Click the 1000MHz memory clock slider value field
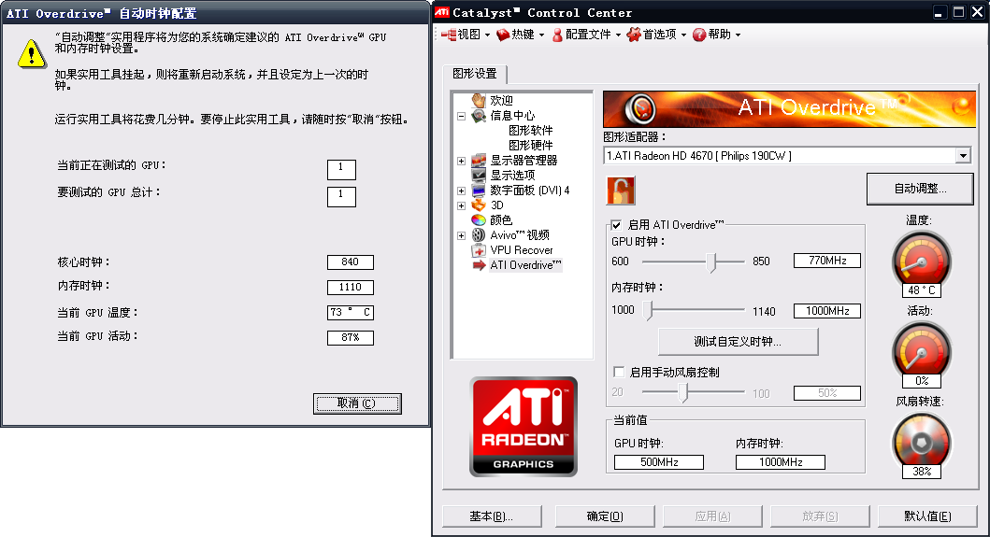Screen dimensions: 990x537 click(x=827, y=310)
